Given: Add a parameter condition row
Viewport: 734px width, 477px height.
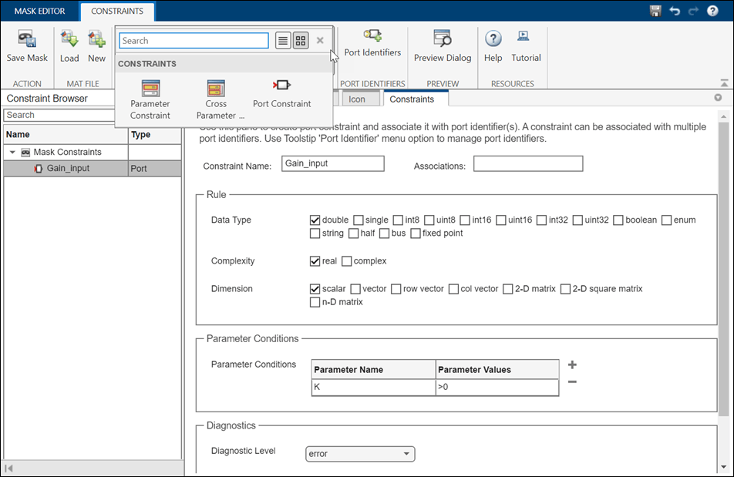Looking at the screenshot, I should click(x=572, y=364).
